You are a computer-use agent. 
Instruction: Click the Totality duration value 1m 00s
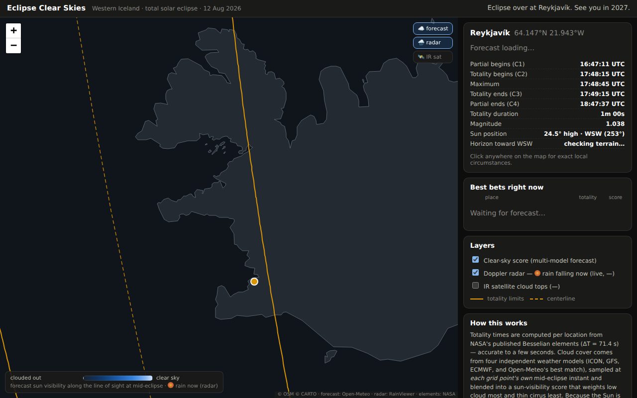click(x=613, y=114)
